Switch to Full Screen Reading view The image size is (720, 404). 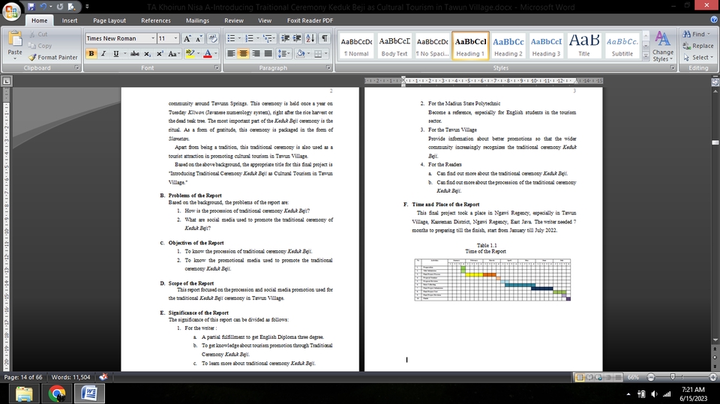[589, 377]
